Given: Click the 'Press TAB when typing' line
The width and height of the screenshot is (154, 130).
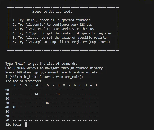Looking at the screenshot, I should pyautogui.click(x=52, y=72).
